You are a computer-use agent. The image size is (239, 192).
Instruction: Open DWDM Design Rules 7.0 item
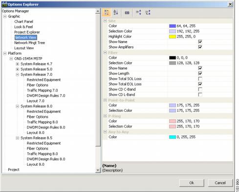(46, 96)
